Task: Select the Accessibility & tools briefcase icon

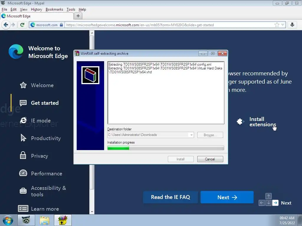Action: tap(23, 191)
